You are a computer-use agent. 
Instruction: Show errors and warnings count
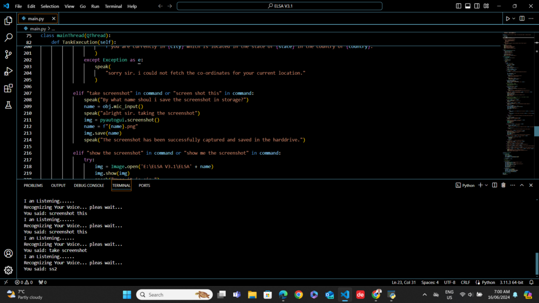[24, 282]
